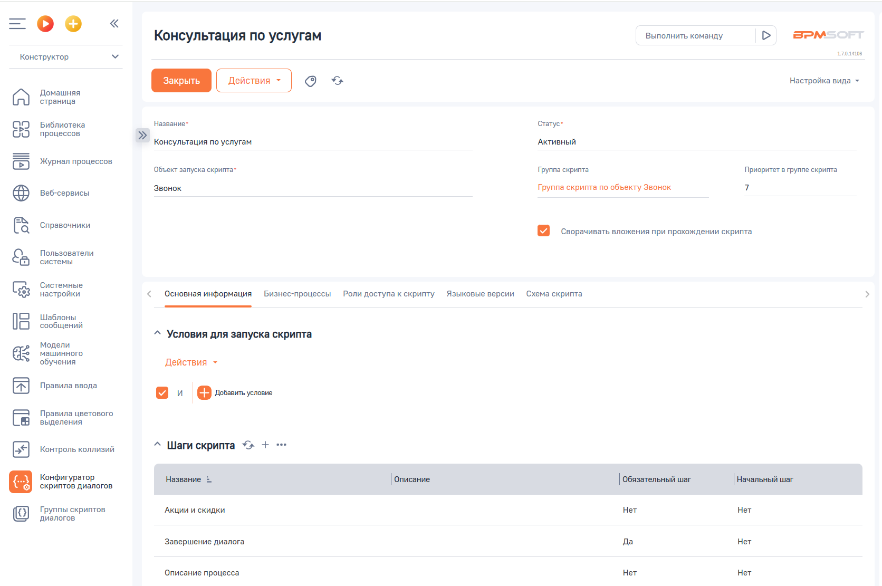
Task: Open the Журнал процессов section
Action: click(75, 161)
